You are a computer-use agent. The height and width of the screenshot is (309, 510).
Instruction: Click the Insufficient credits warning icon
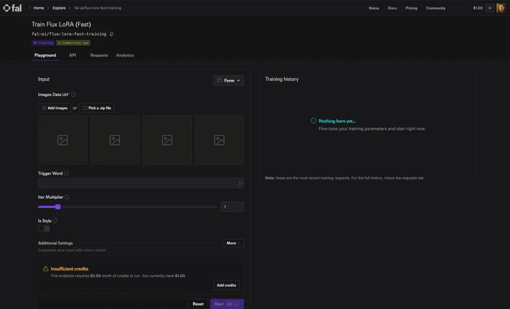point(45,269)
